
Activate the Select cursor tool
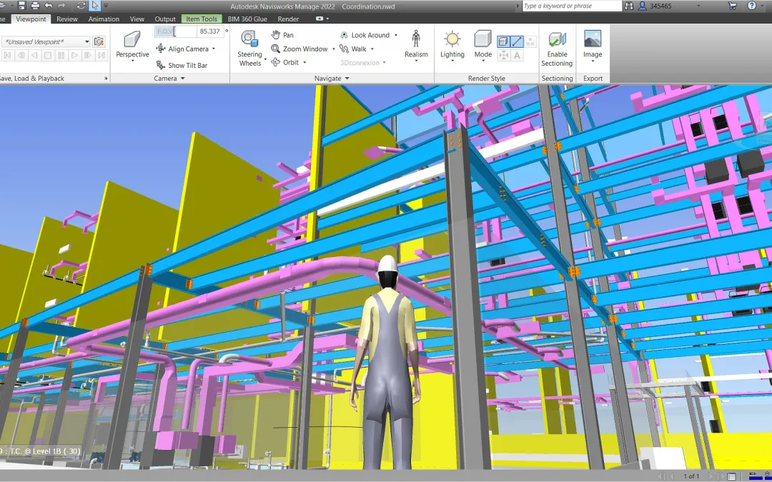(x=95, y=6)
